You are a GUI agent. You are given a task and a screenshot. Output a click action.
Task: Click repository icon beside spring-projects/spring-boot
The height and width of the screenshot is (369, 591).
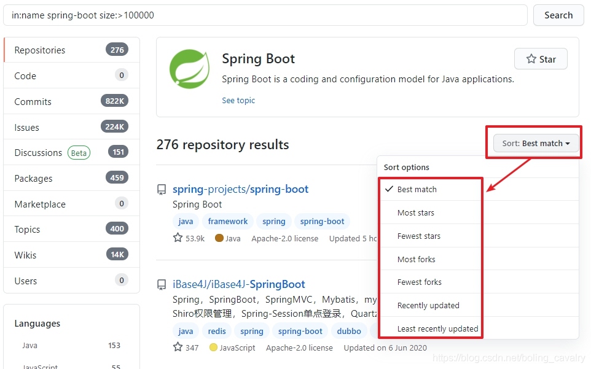pyautogui.click(x=162, y=189)
